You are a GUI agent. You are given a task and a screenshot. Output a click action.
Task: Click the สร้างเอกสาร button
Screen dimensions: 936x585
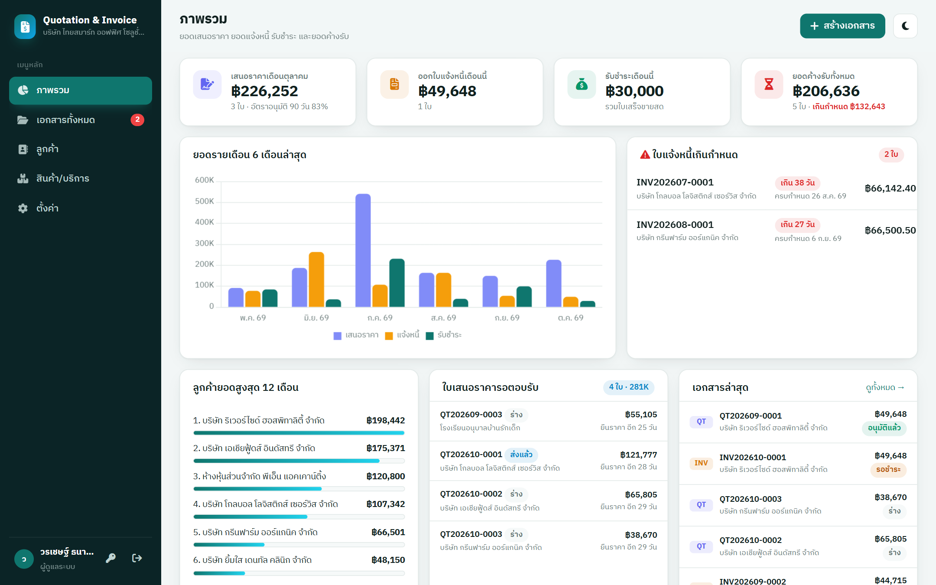click(842, 26)
